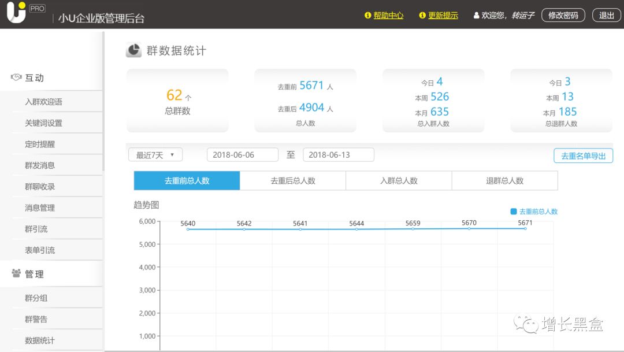Switch to the 退群总人数 tab

click(x=504, y=180)
